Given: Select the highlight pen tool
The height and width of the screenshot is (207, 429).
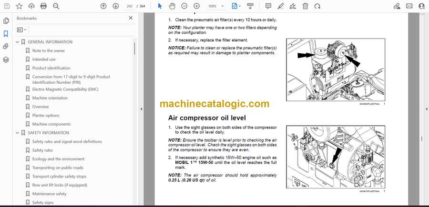Looking at the screenshot, I should click(x=280, y=6).
